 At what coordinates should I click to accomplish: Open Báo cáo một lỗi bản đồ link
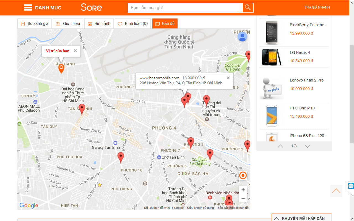coord(233,208)
